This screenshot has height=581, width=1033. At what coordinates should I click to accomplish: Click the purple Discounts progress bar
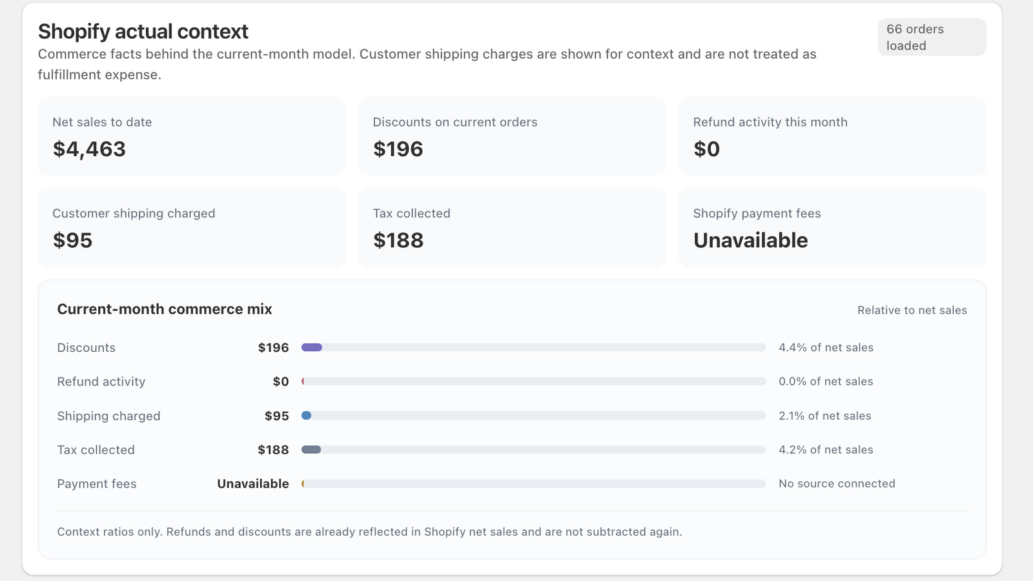coord(533,347)
